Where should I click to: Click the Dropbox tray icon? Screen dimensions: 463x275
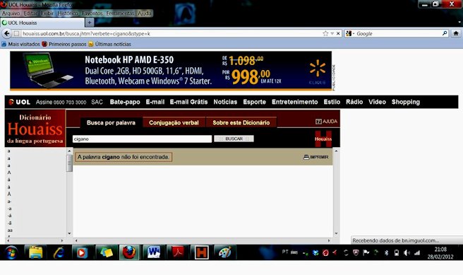point(315,253)
